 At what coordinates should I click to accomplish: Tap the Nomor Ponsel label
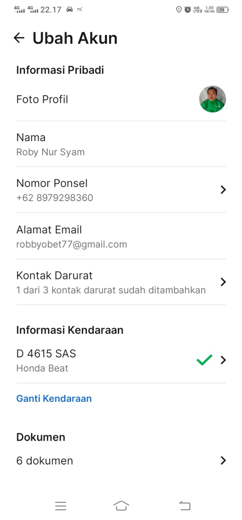pyautogui.click(x=52, y=183)
